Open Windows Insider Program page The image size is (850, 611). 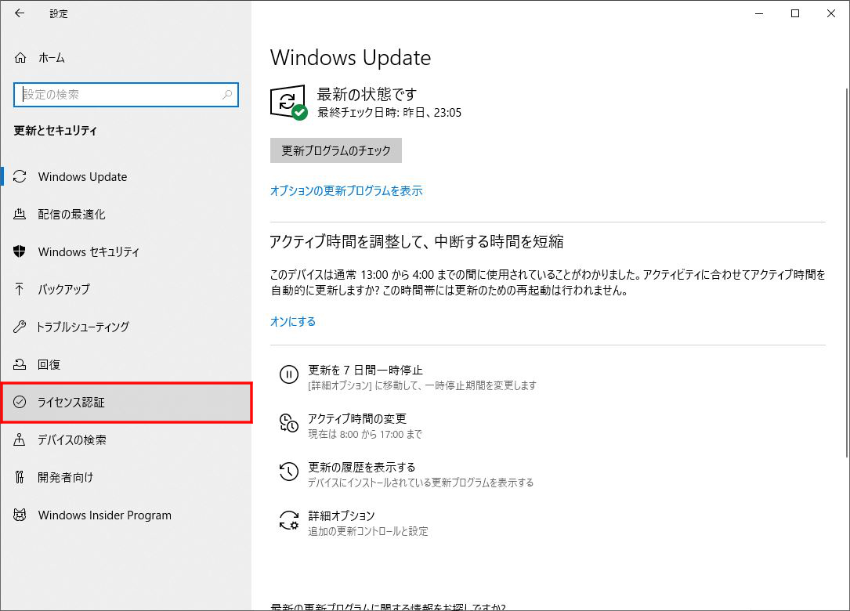click(x=126, y=515)
